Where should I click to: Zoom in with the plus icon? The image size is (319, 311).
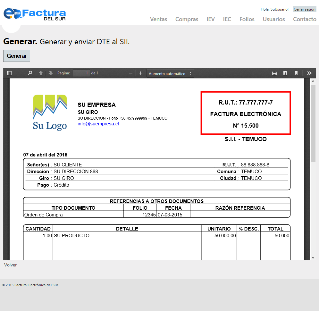click(140, 73)
